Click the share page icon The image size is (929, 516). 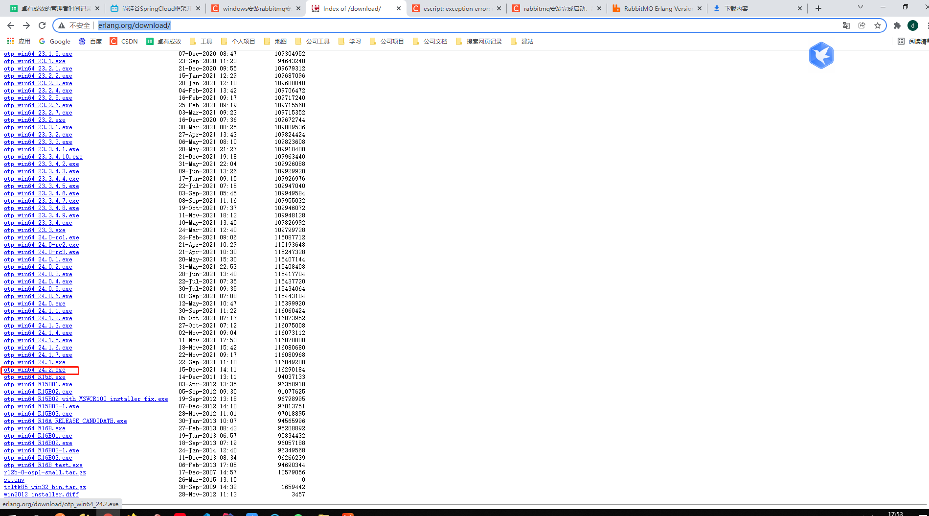coord(861,25)
